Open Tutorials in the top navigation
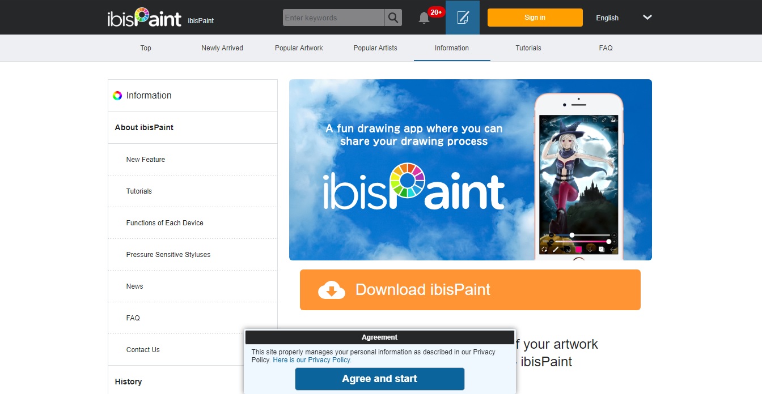This screenshot has width=762, height=394. 528,48
